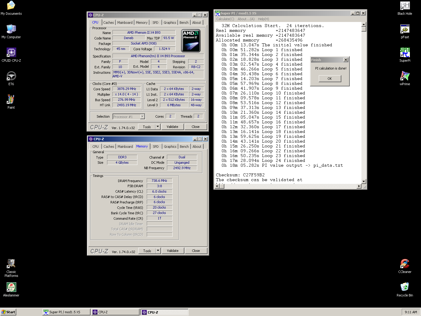Open My Documents desktop icon
This screenshot has width=421, height=316.
[x=11, y=8]
